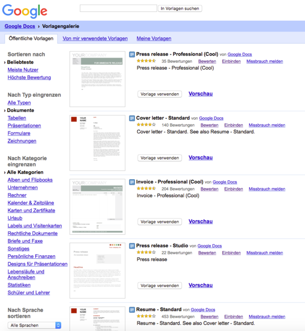Open Sonstiges category
The height and width of the screenshot is (331, 305).
(18, 249)
